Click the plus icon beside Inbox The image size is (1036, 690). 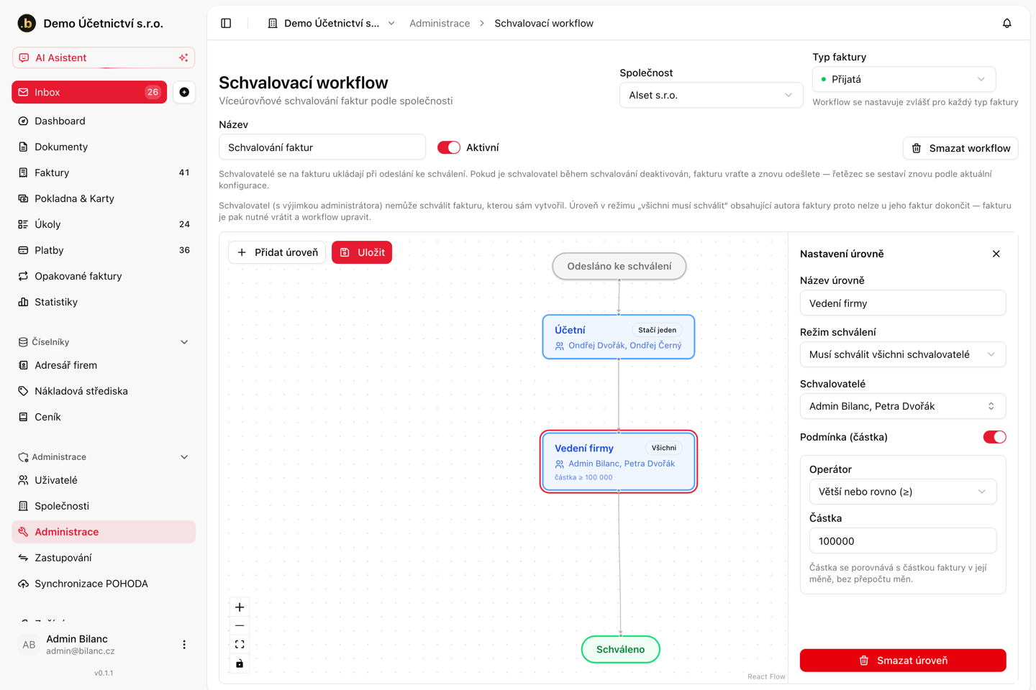click(184, 92)
